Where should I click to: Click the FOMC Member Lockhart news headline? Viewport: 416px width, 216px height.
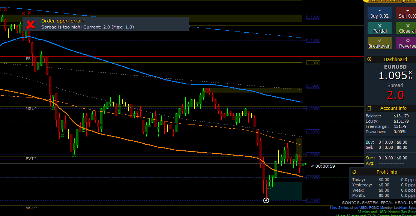(372, 208)
